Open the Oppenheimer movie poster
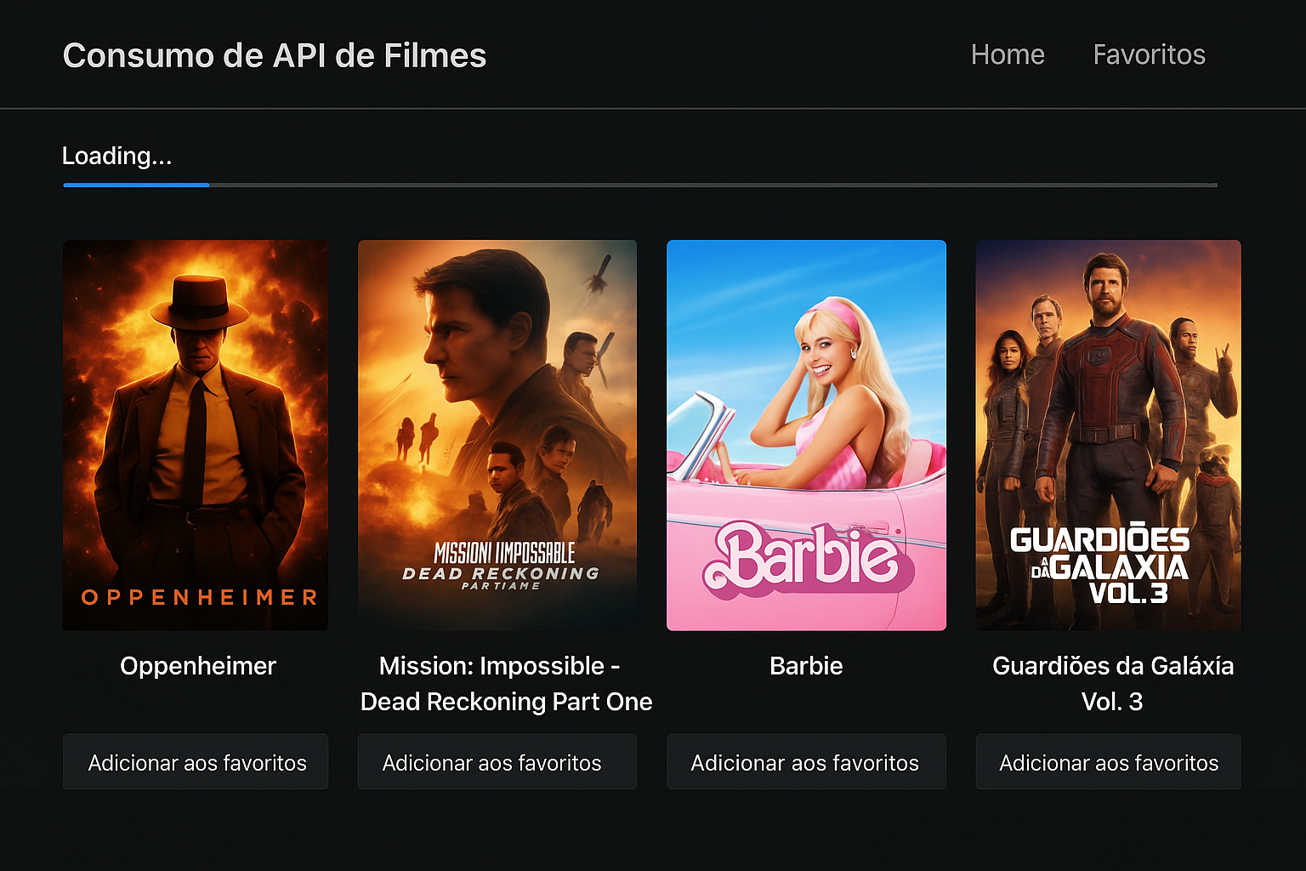This screenshot has width=1306, height=871. click(196, 435)
